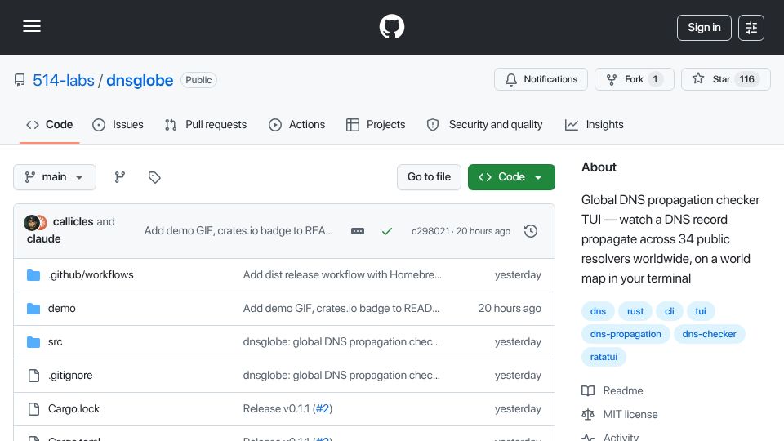Image resolution: width=784 pixels, height=441 pixels.
Task: Click the folder icon beside demo
Action: coord(33,309)
